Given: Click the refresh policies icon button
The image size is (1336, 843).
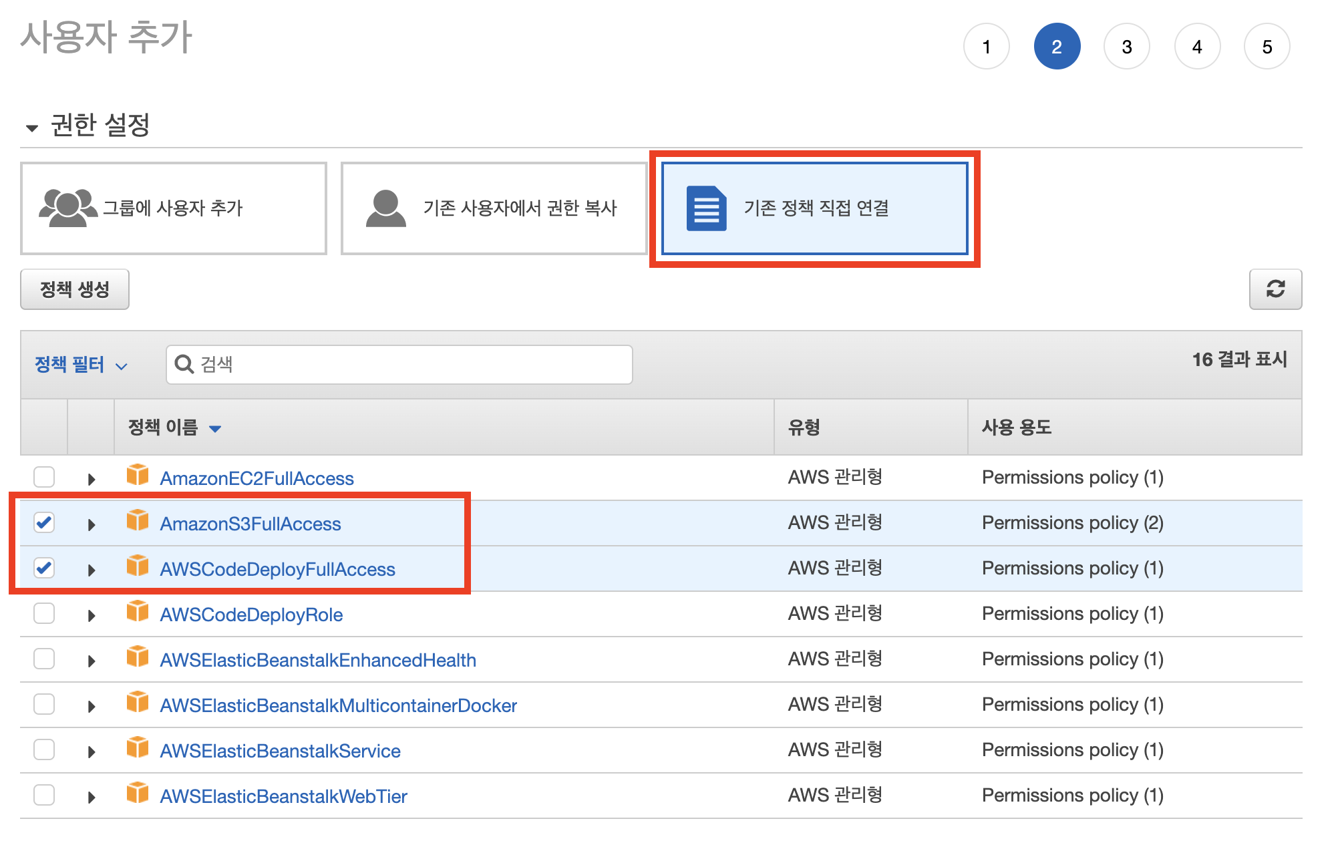Looking at the screenshot, I should coord(1275,289).
